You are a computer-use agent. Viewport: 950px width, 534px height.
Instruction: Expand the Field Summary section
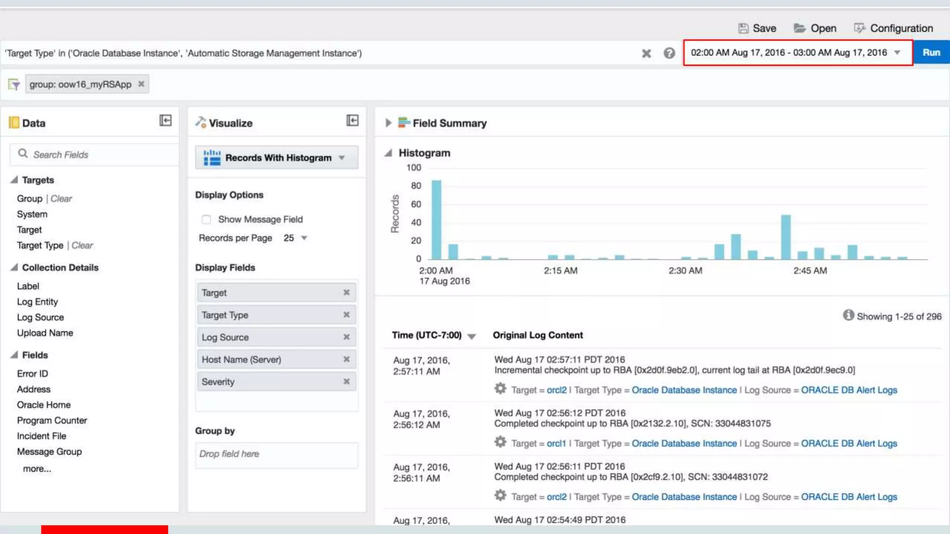click(388, 123)
